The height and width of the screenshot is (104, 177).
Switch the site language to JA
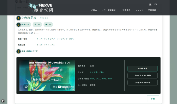(x=150, y=4)
